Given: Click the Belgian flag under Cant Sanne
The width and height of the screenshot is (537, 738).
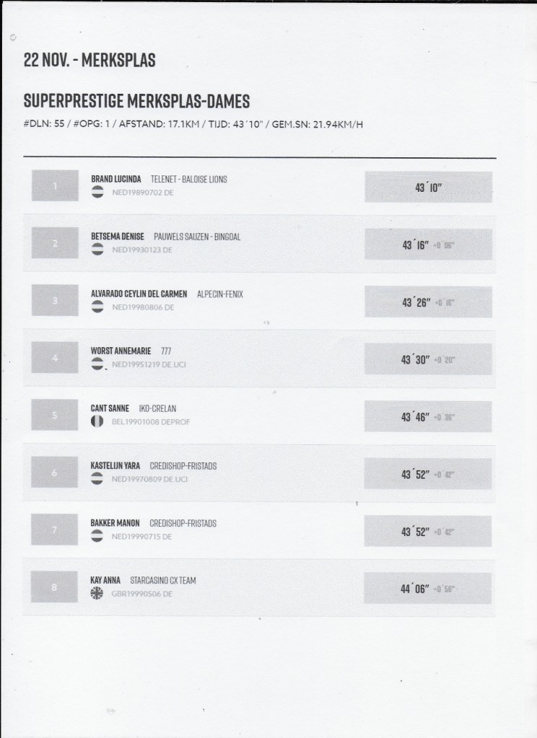Looking at the screenshot, I should (x=97, y=422).
